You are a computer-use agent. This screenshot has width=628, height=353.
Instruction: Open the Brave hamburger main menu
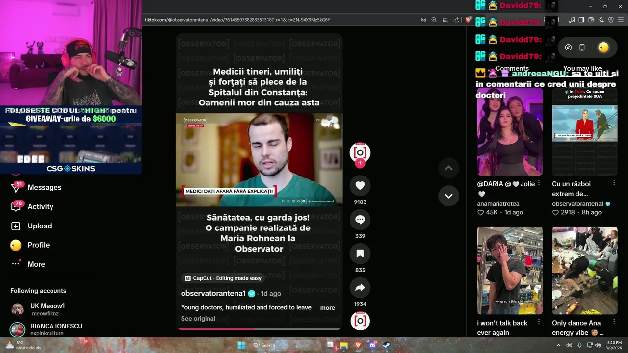coord(621,20)
